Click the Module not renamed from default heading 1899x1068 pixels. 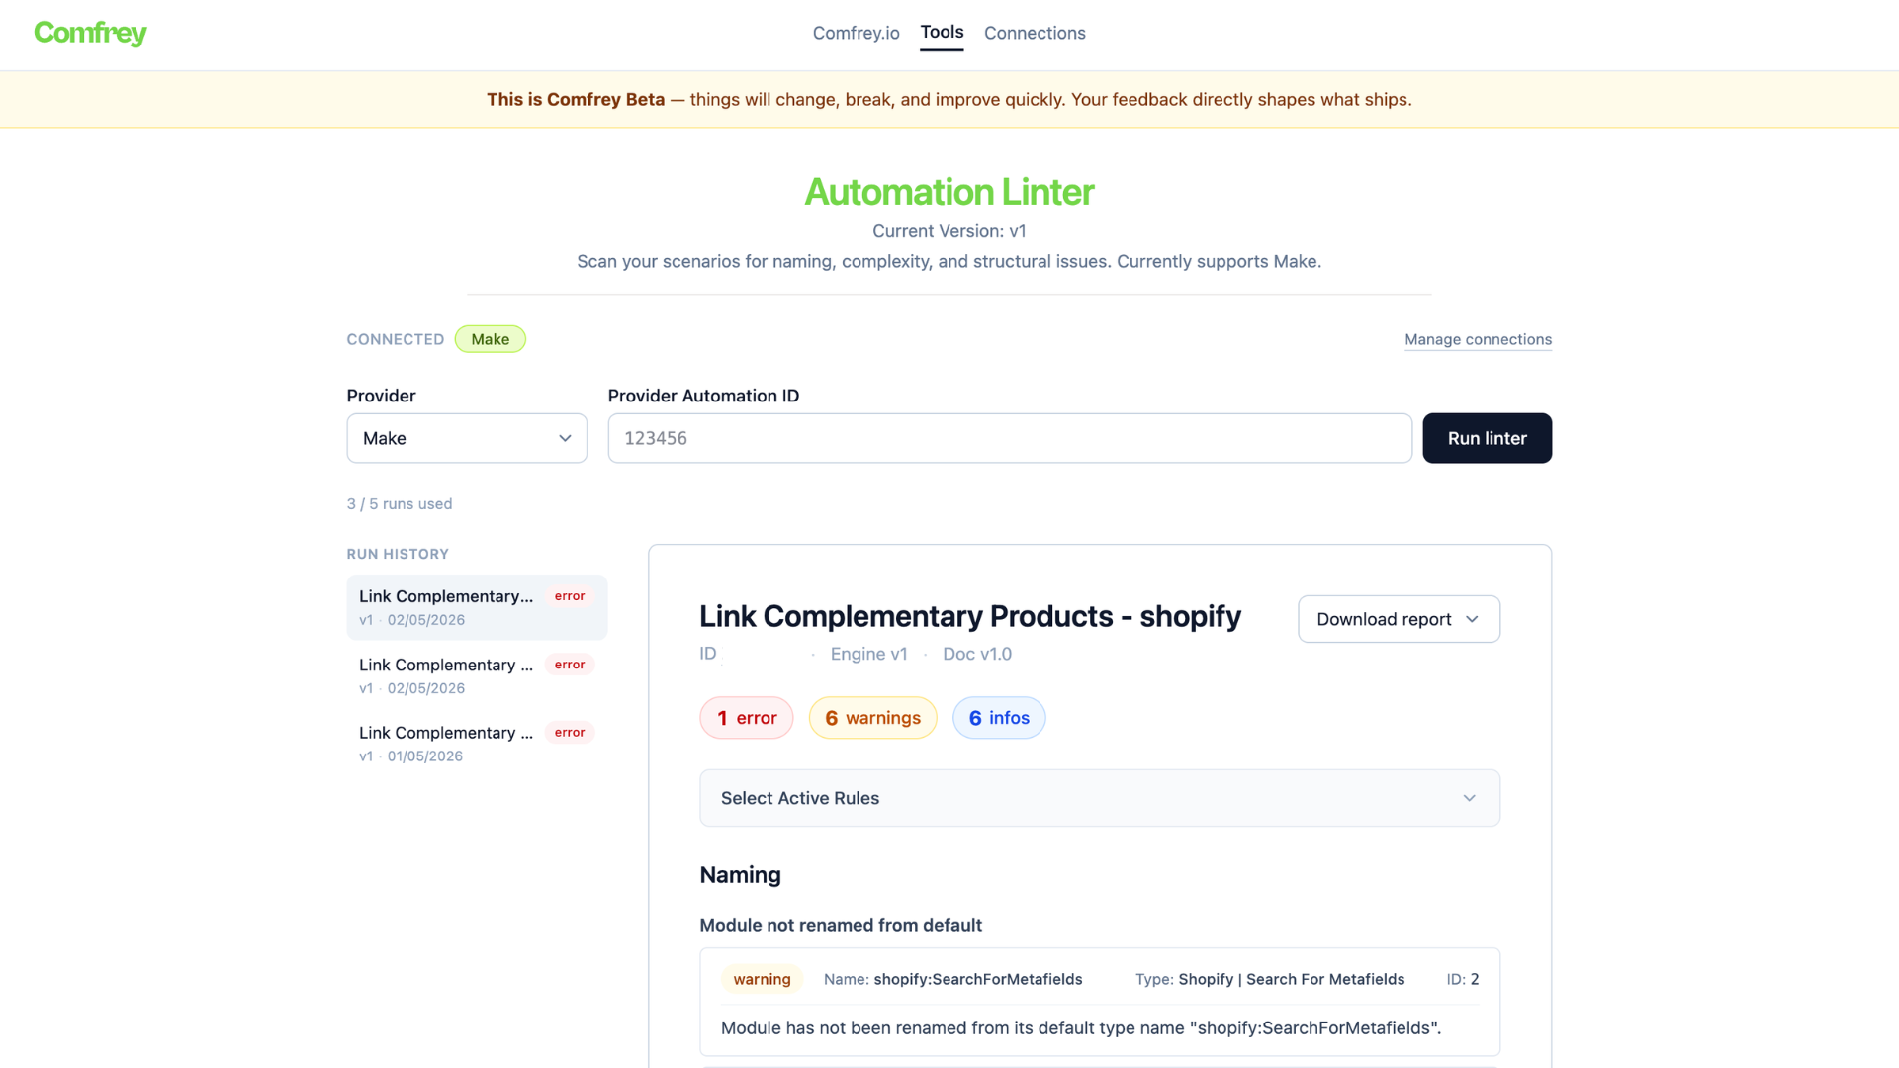click(841, 926)
